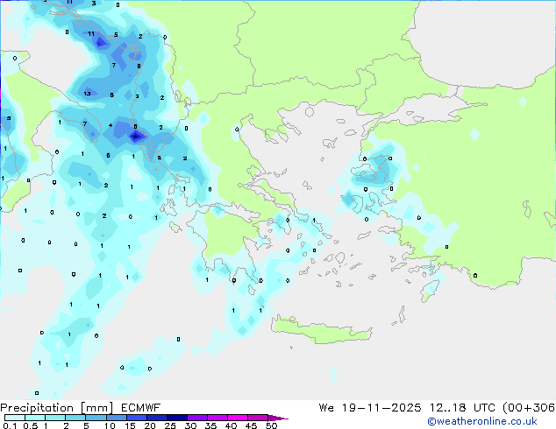
Task: Choose the 20–25 mm dark blue swatch
Action: 156,418
